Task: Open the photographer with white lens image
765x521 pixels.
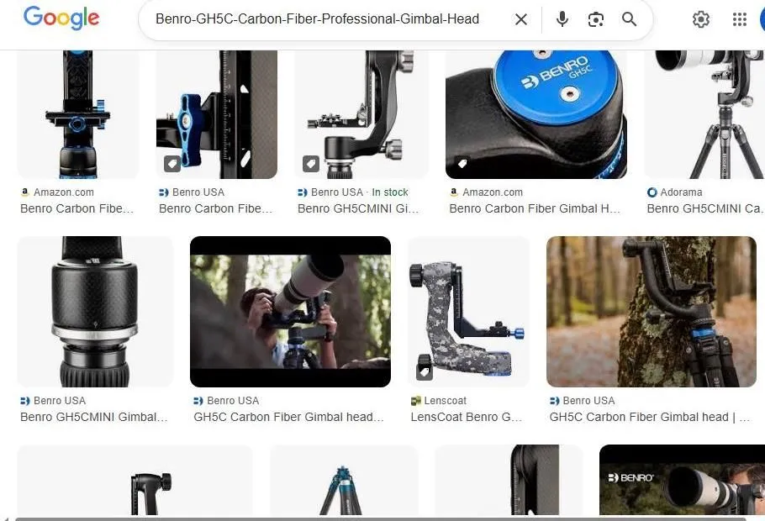Action: click(290, 312)
